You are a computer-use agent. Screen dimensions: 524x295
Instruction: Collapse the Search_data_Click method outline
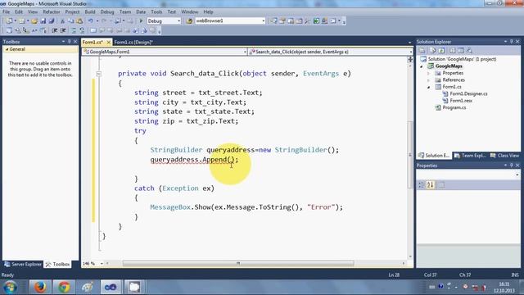pos(99,74)
